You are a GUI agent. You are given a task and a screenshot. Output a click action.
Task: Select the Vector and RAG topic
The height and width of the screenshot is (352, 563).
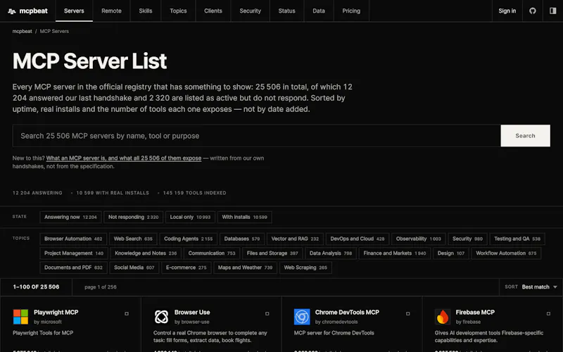click(x=295, y=239)
